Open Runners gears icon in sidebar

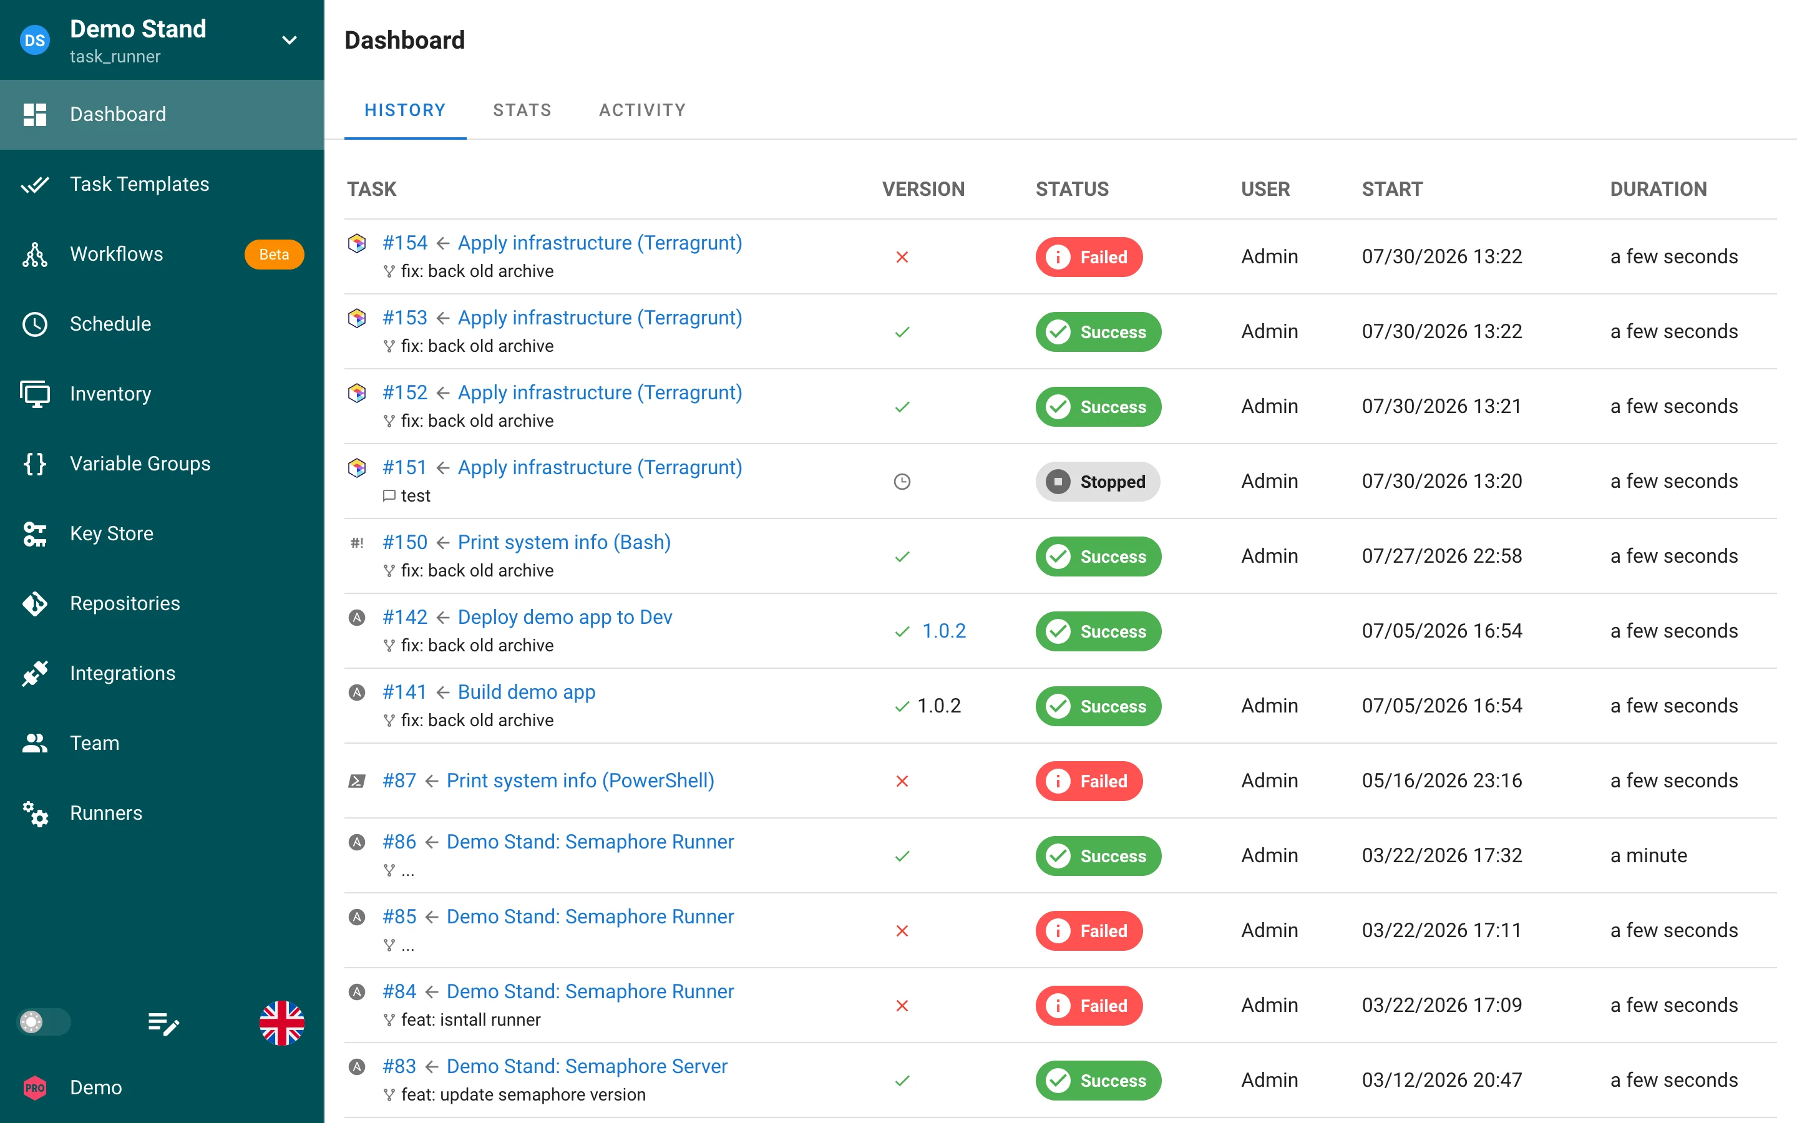[35, 814]
